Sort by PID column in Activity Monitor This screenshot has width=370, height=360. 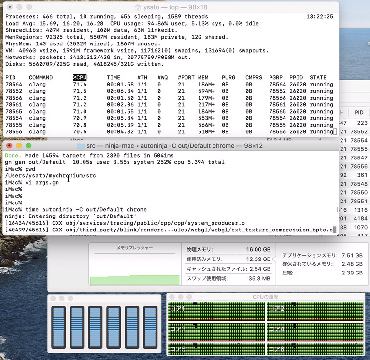358,112
